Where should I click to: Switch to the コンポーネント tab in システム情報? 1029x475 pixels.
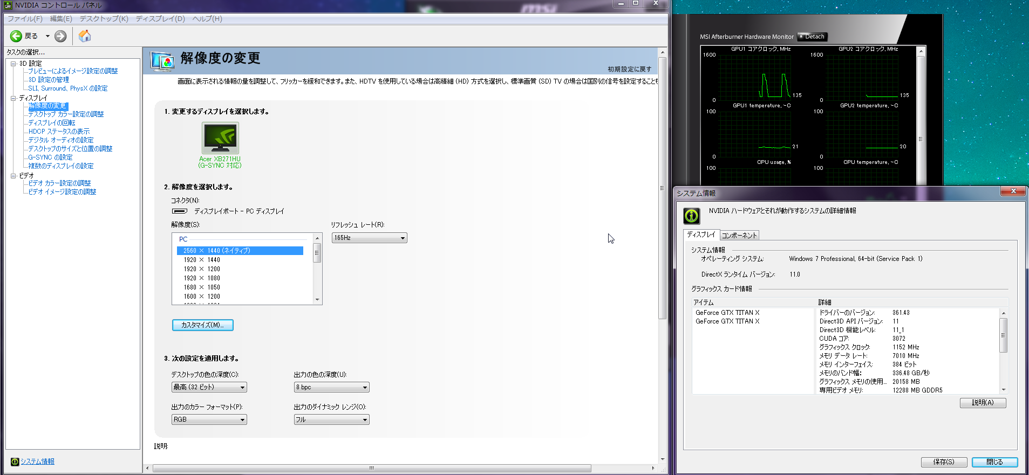pos(739,236)
